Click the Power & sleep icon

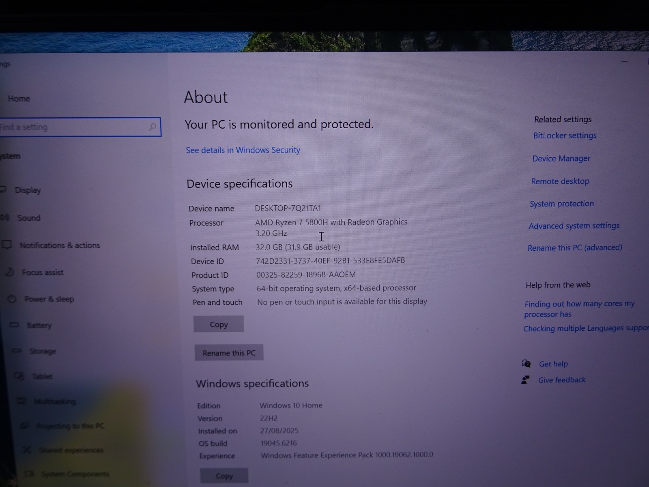12,299
